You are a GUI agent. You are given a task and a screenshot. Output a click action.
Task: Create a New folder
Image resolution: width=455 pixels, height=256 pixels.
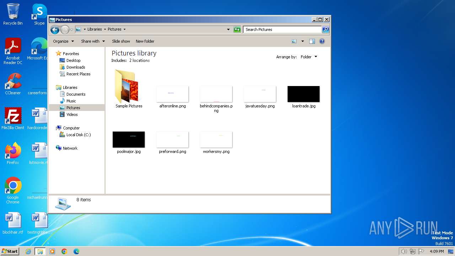(x=145, y=41)
